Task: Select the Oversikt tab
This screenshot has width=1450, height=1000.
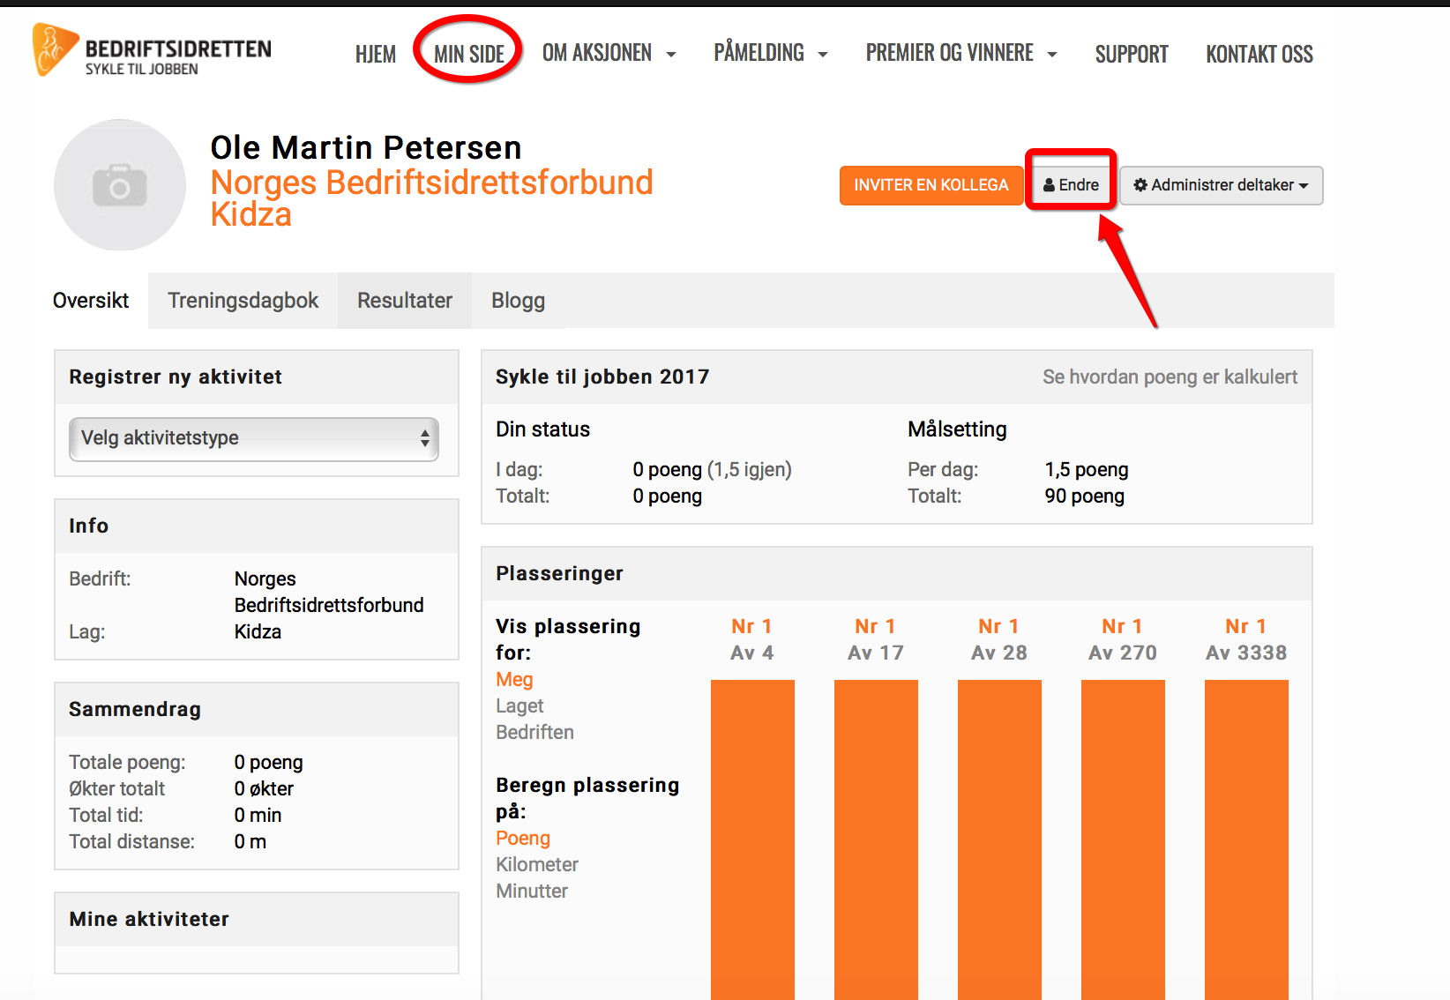Action: [x=91, y=301]
